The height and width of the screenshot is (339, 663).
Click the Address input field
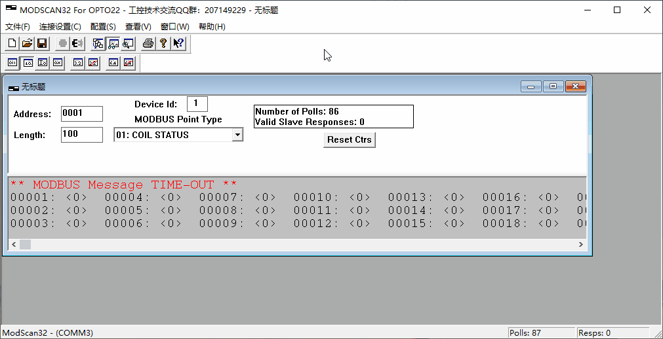(x=81, y=114)
